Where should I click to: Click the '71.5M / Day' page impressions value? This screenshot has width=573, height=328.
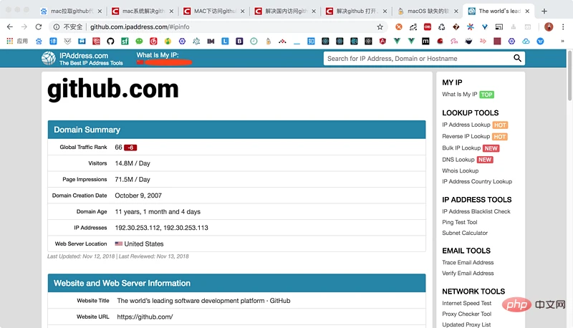point(133,179)
